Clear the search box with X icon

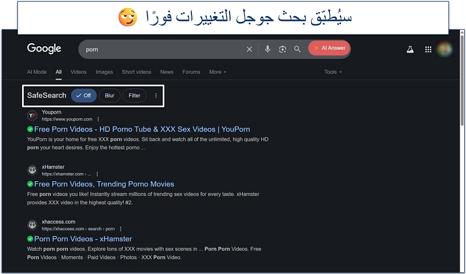pos(250,49)
